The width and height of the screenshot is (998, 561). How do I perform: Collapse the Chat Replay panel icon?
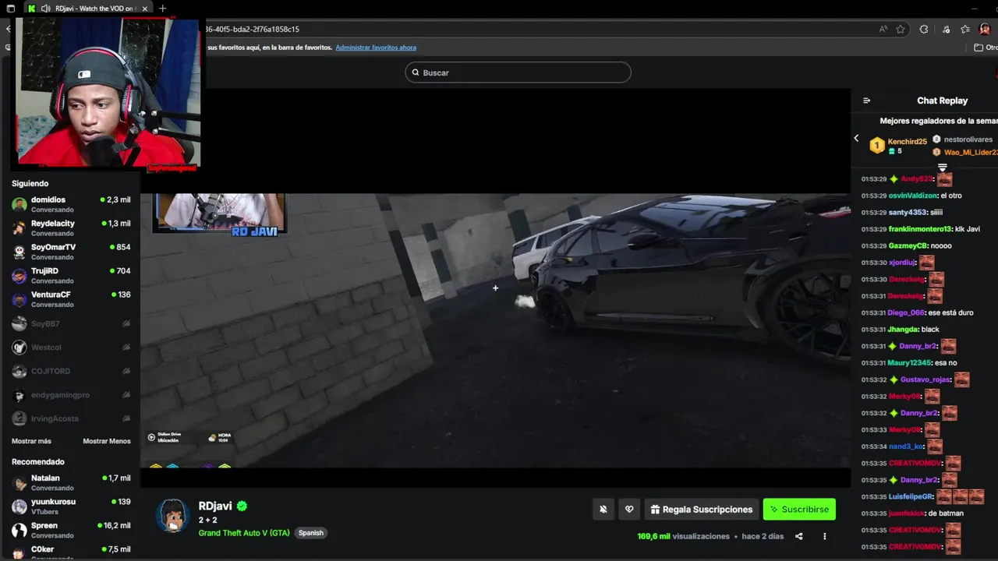point(866,101)
